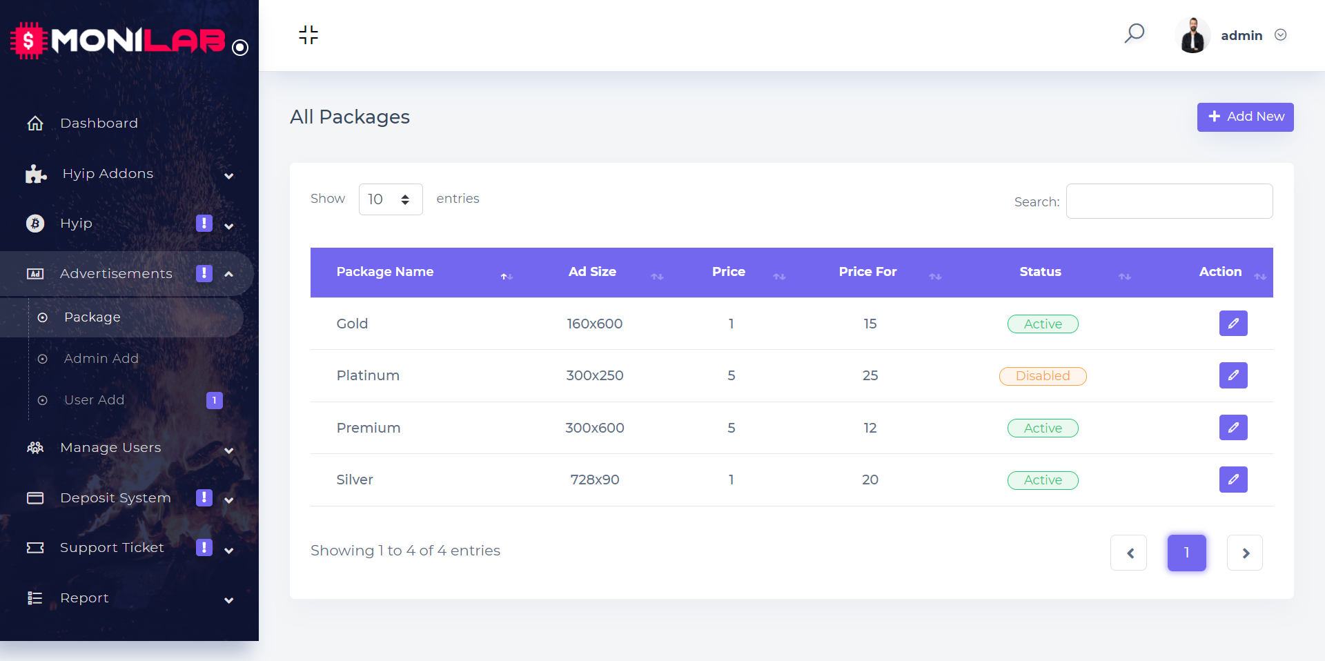Image resolution: width=1325 pixels, height=661 pixels.
Task: Click the edit pencil for Silver package
Action: 1233,480
